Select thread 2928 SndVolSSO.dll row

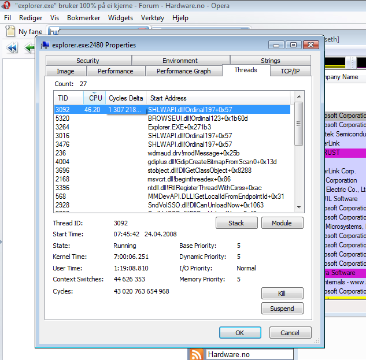click(172, 205)
